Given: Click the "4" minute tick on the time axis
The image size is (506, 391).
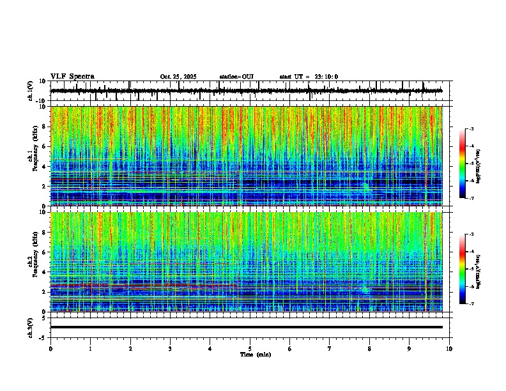Looking at the screenshot, I should (x=210, y=349).
